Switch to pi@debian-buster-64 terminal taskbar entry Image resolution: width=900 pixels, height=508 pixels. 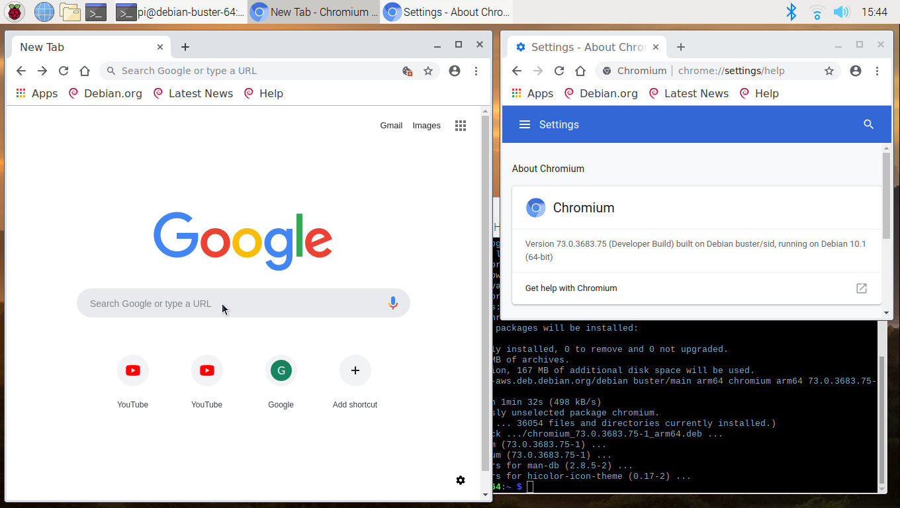[180, 11]
